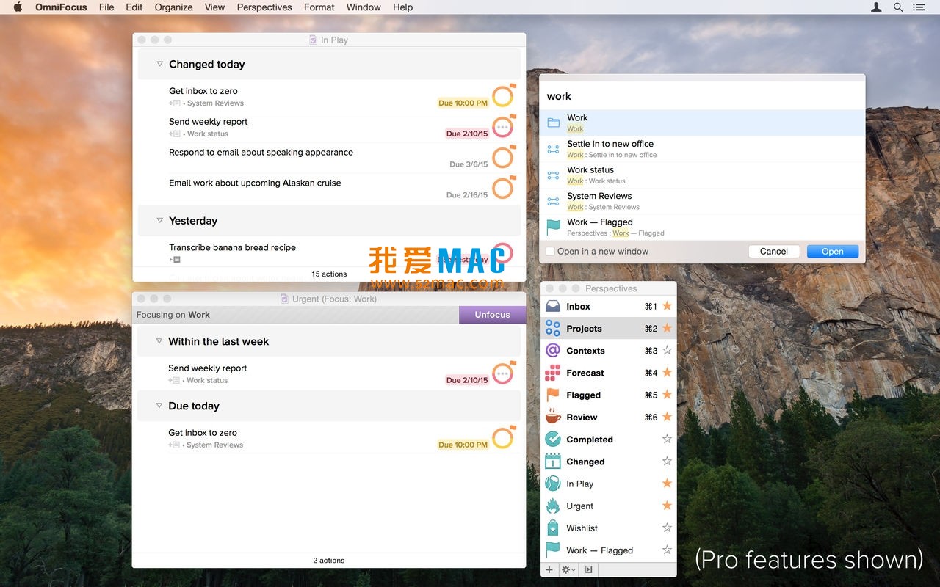Complete Get inbox to zero in Urgent window
This screenshot has width=940, height=587.
(x=503, y=438)
